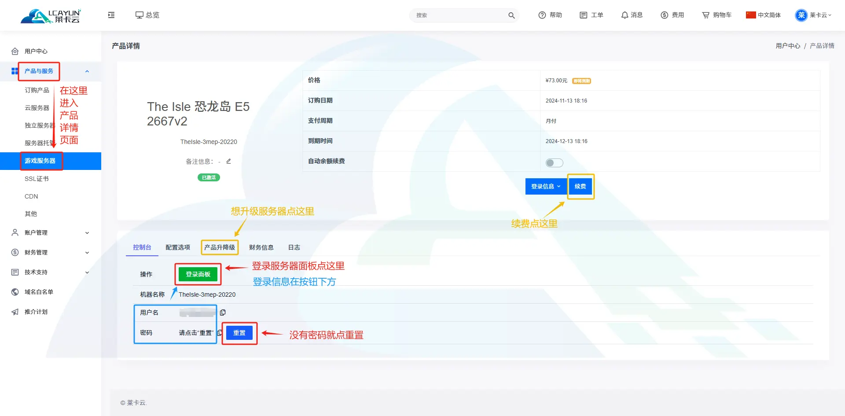The width and height of the screenshot is (845, 416).
Task: Click 用户中心 breadcrumb link
Action: click(x=788, y=46)
